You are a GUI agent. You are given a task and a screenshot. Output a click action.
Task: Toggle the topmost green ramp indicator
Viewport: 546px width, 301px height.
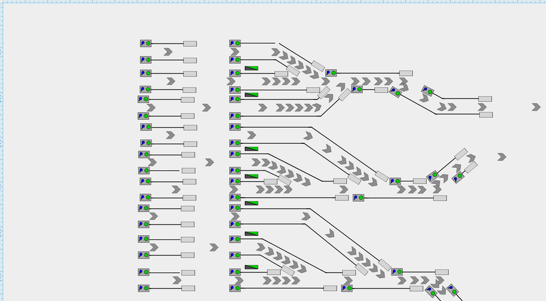[x=251, y=69]
